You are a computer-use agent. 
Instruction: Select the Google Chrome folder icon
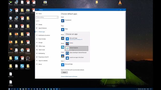click(16, 43)
